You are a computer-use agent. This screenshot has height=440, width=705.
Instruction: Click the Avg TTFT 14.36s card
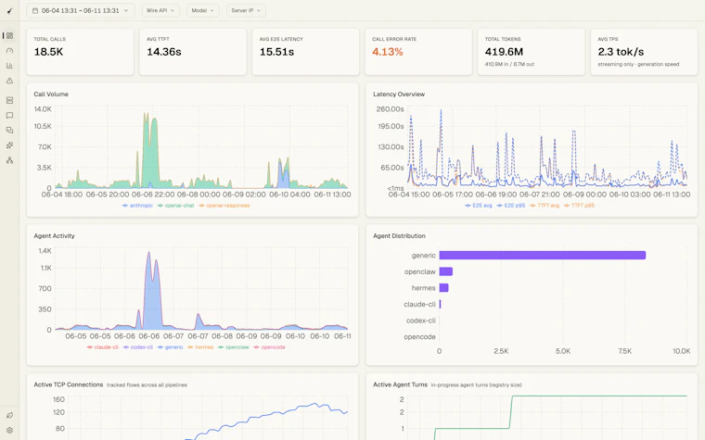[193, 52]
